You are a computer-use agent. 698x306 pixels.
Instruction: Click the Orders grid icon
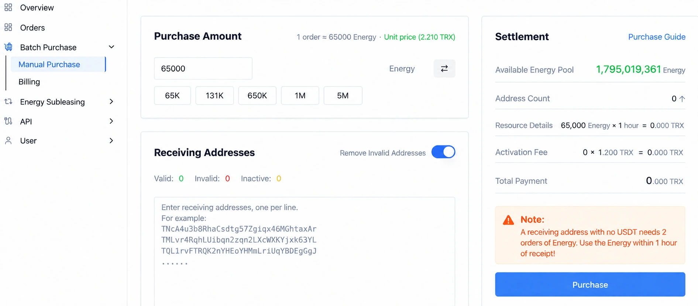[x=8, y=27]
